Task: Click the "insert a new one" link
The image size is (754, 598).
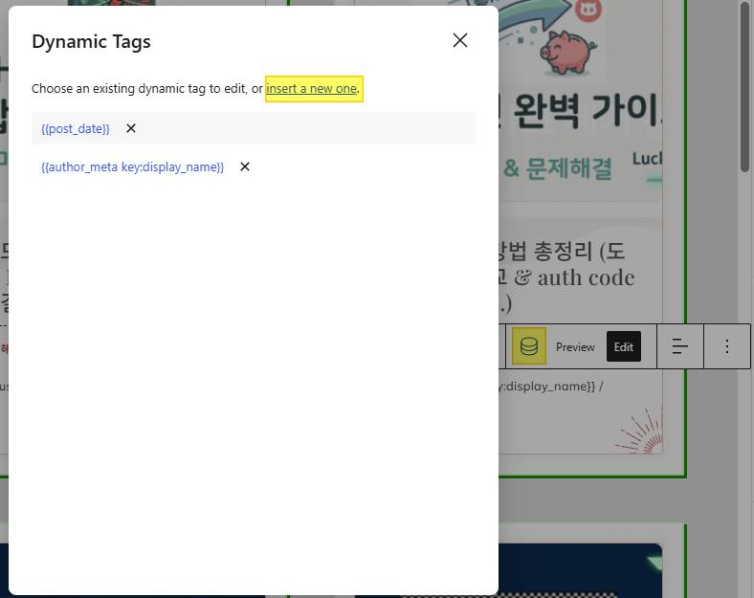Action: (x=312, y=89)
